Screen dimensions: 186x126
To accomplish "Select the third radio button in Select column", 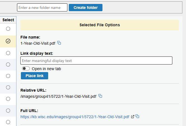I will coord(8,53).
